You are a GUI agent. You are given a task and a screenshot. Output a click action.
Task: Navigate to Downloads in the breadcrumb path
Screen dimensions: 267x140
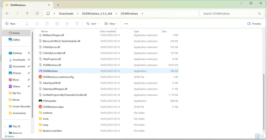(66, 14)
